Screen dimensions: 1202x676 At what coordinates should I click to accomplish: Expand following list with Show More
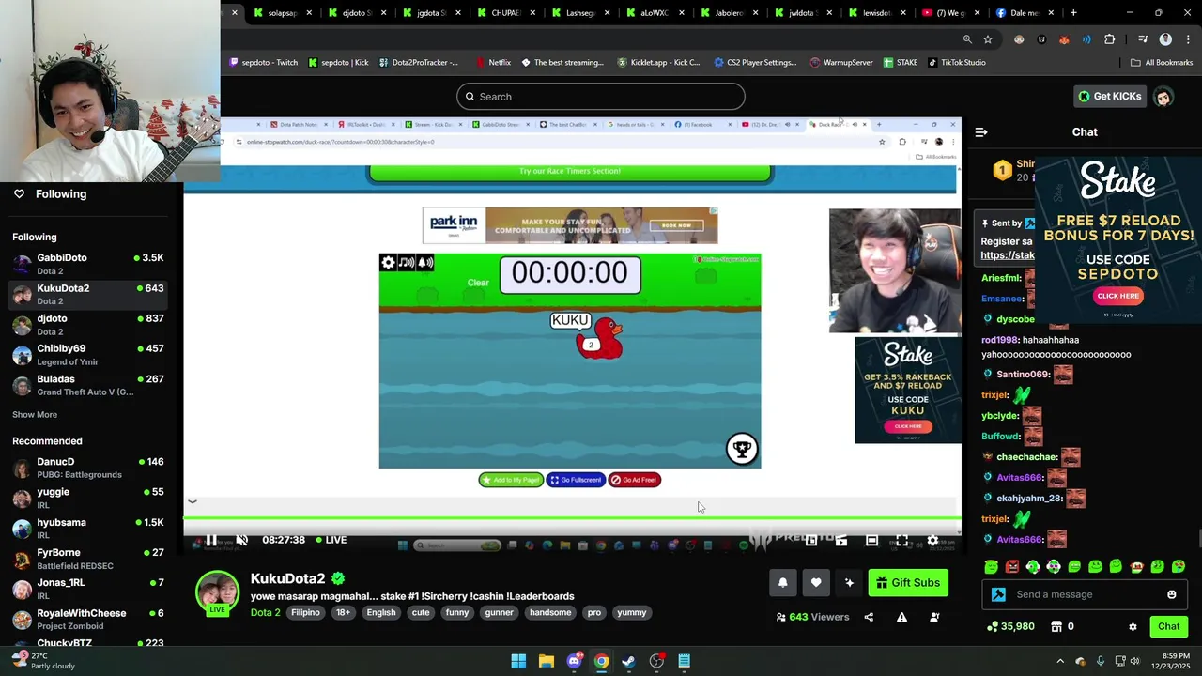[35, 414]
